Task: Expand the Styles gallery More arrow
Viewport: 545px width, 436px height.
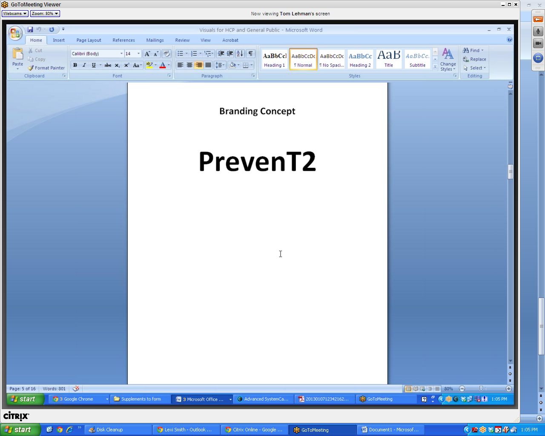Action: [x=435, y=66]
